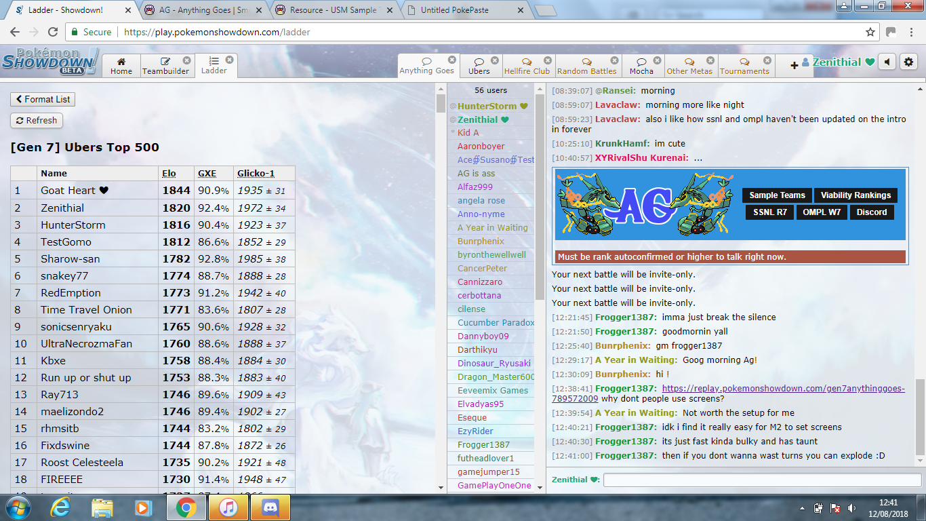
Task: Click the Pokémon Showdown logo
Action: pos(50,61)
